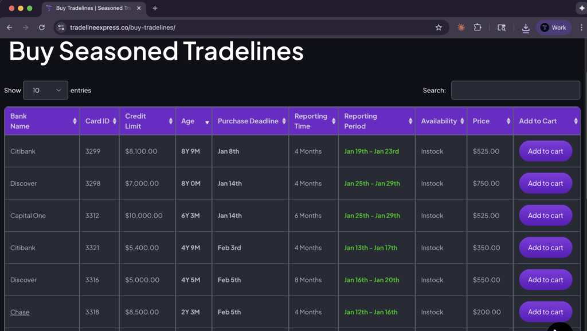Select the Buy Tradelines browser tab
The width and height of the screenshot is (587, 331).
pos(93,8)
